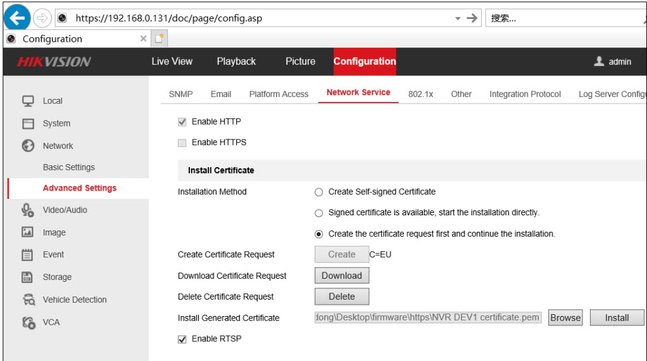
Task: Download the certificate request
Action: point(341,275)
